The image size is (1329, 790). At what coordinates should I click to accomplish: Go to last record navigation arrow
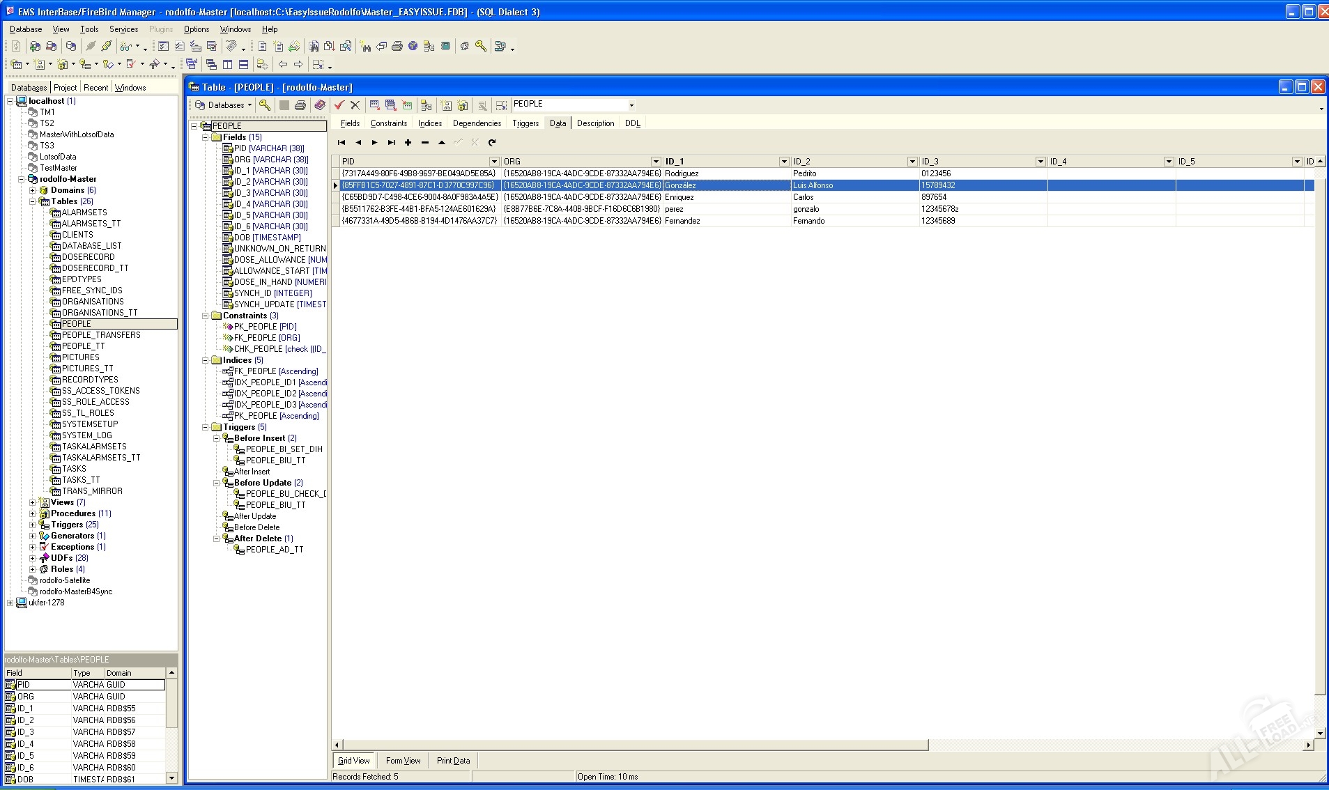[x=392, y=142]
